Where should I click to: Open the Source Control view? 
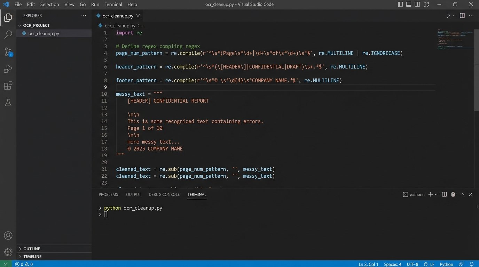point(8,52)
